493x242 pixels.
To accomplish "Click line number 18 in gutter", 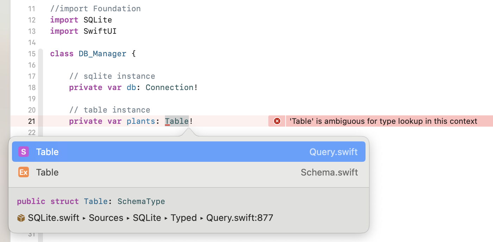I will [x=32, y=87].
